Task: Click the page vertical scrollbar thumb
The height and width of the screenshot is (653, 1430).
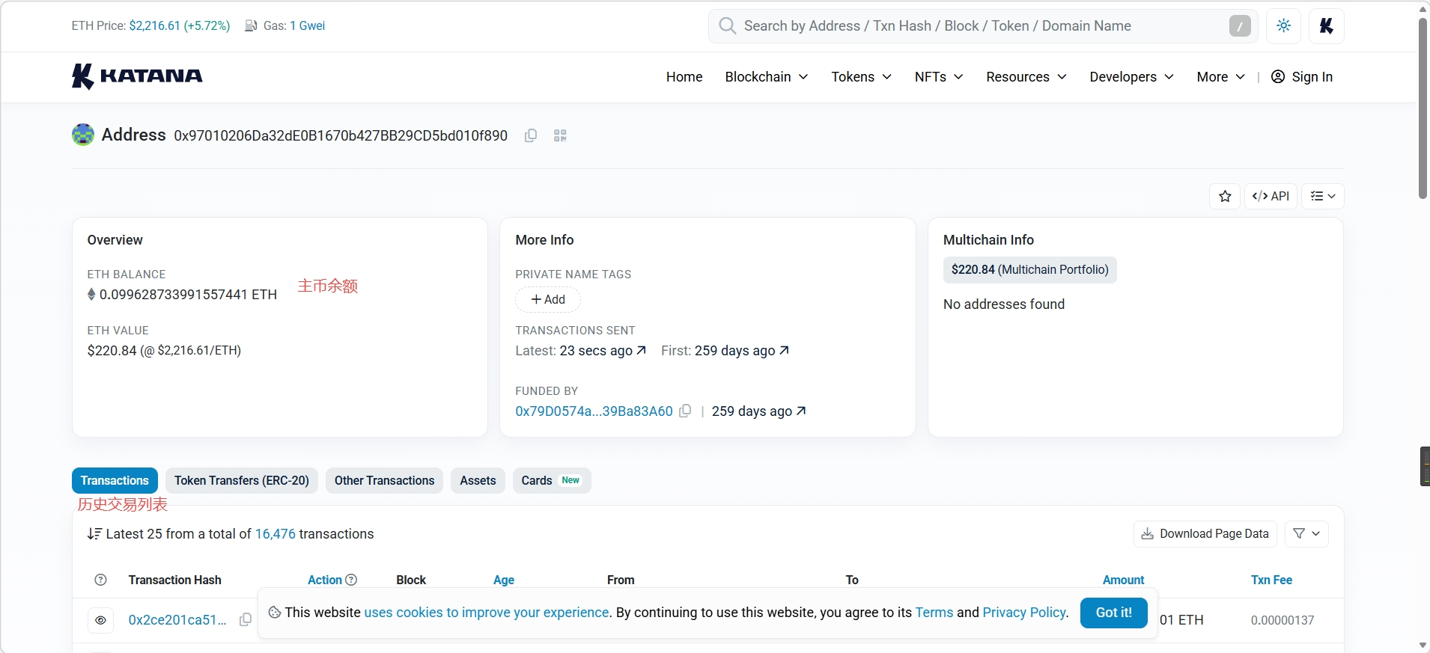Action: (1423, 108)
